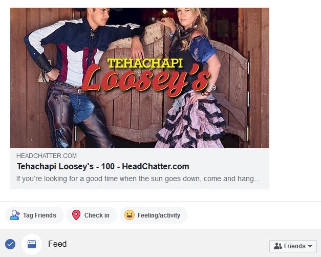
Task: Click the red Check in location pin
Action: [x=76, y=215]
